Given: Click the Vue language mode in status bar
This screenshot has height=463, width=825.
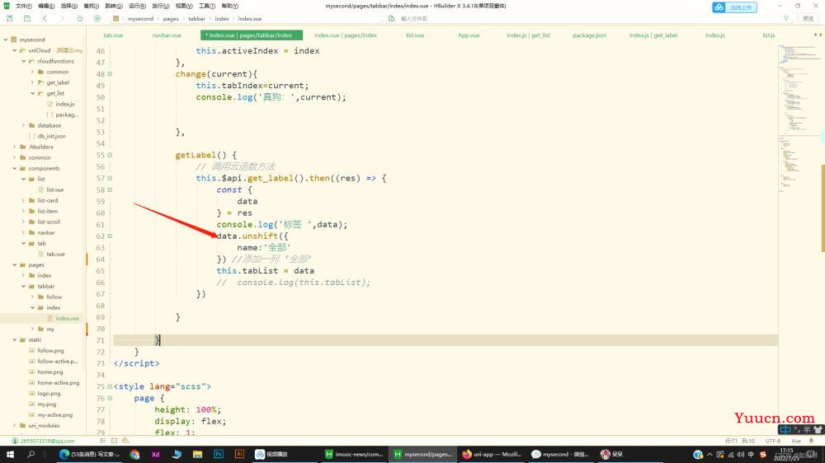Looking at the screenshot, I should pyautogui.click(x=796, y=441).
